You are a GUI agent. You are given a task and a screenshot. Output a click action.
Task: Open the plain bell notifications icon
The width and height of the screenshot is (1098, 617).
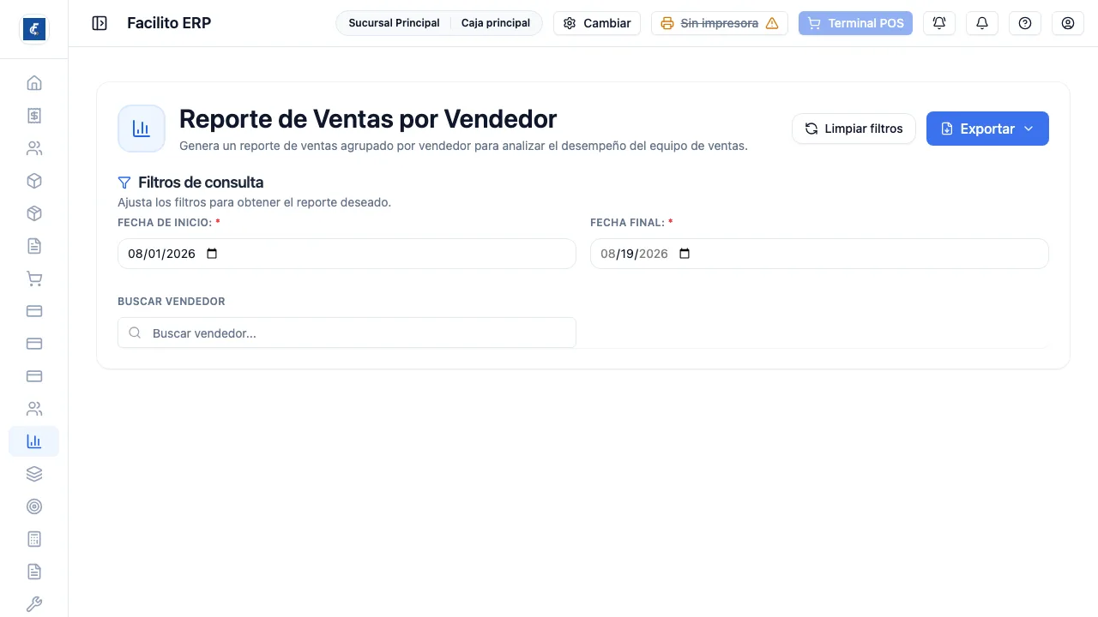982,23
